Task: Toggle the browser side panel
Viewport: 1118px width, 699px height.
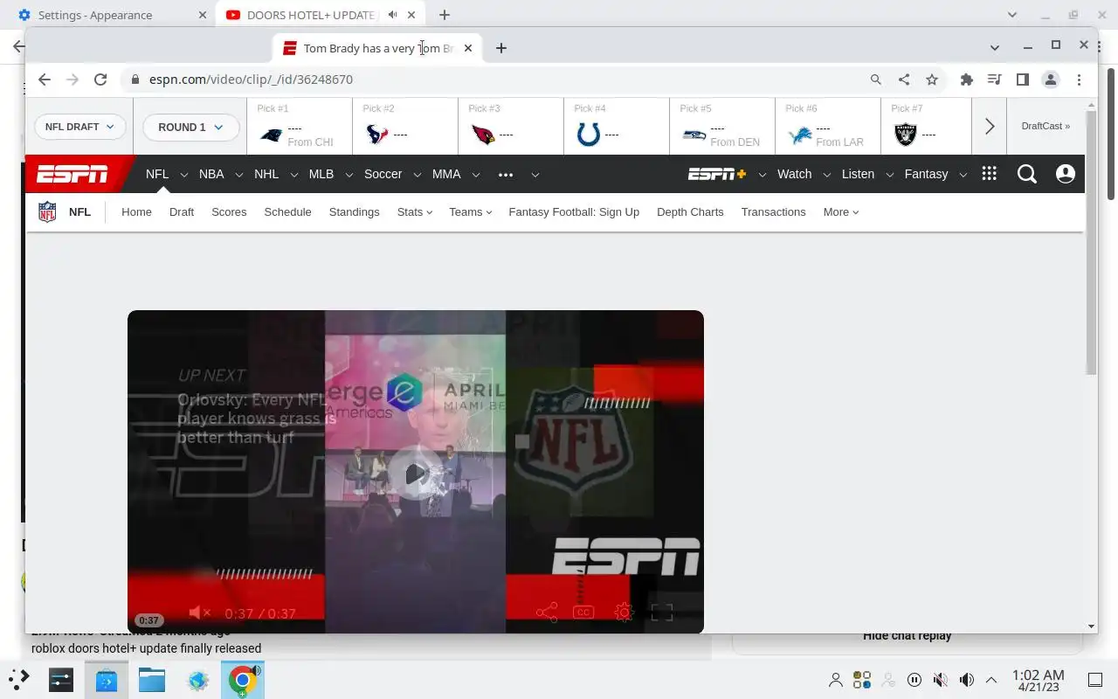Action: [1023, 80]
